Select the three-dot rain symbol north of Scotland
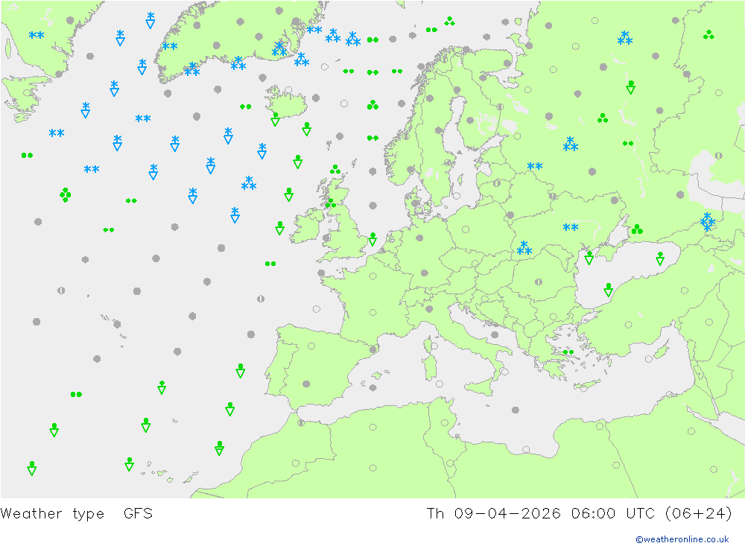The width and height of the screenshot is (745, 546). pos(335,170)
